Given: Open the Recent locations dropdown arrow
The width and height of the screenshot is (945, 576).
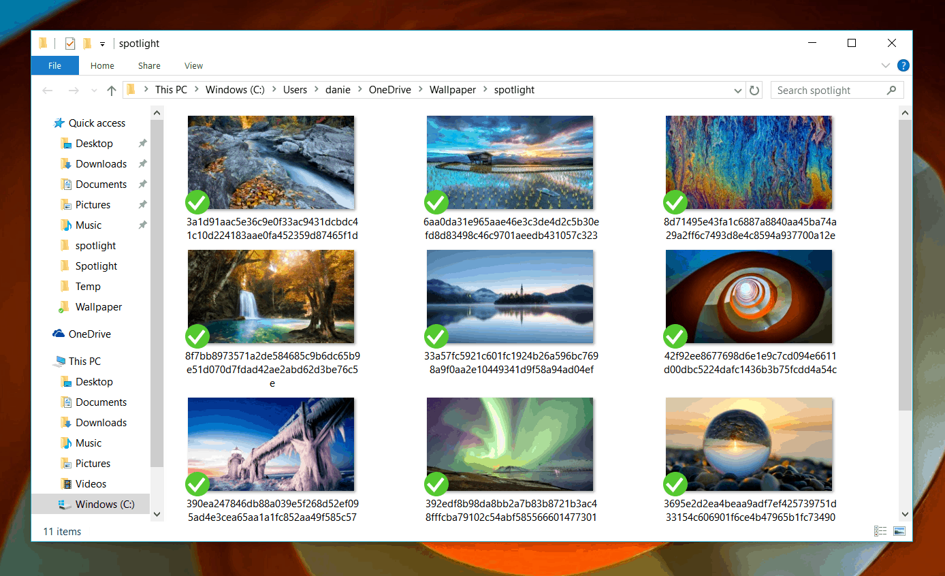Looking at the screenshot, I should (93, 91).
